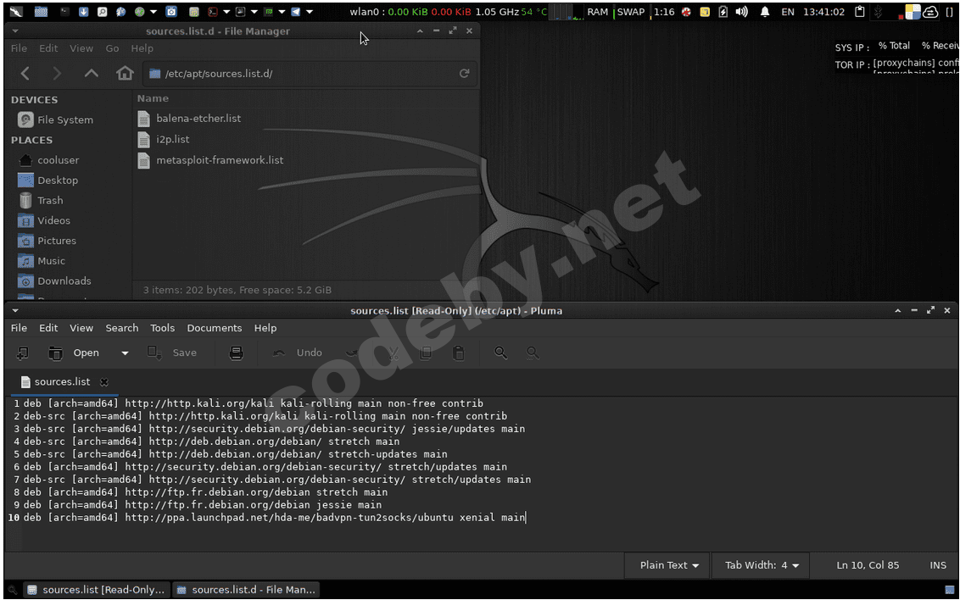Click the battery power indicator
The image size is (960, 600).
(x=723, y=12)
